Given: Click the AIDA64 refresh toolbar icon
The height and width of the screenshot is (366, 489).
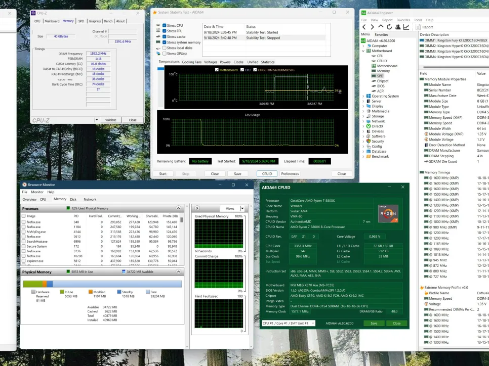Looking at the screenshot, I should pyautogui.click(x=389, y=27).
